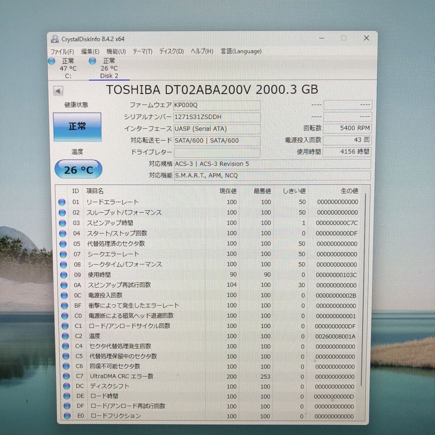Open the 言語(Language) menu
Image resolution: width=435 pixels, height=435 pixels.
tap(241, 51)
